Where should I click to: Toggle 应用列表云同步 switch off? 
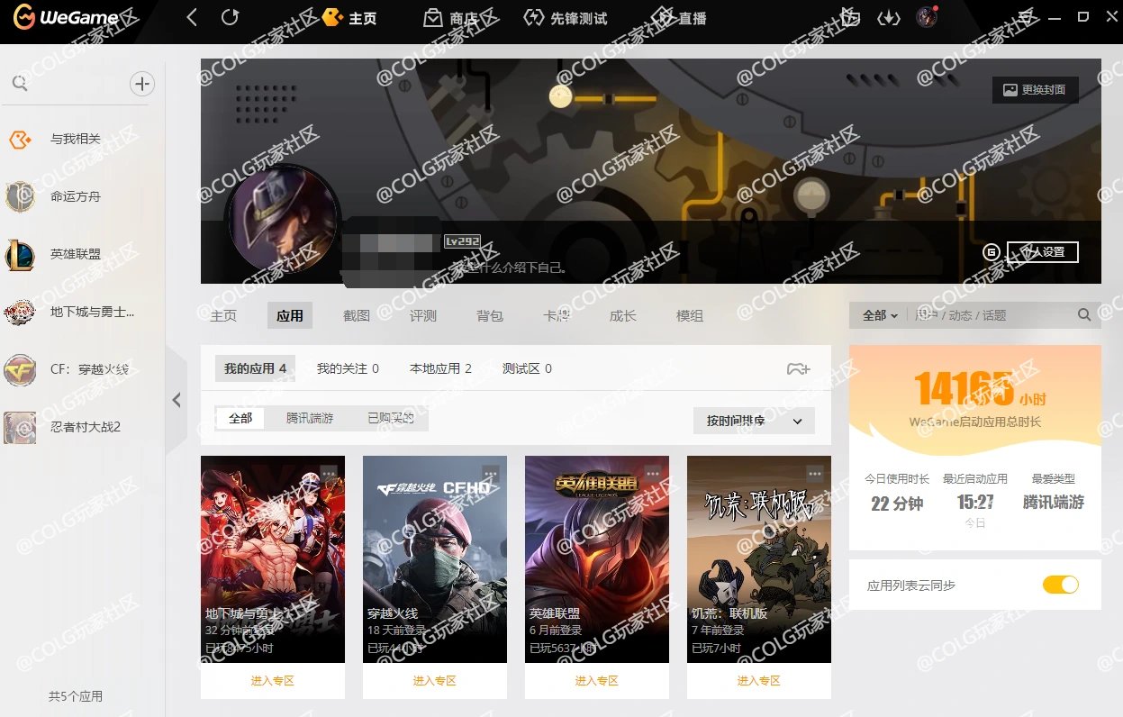coord(1060,585)
